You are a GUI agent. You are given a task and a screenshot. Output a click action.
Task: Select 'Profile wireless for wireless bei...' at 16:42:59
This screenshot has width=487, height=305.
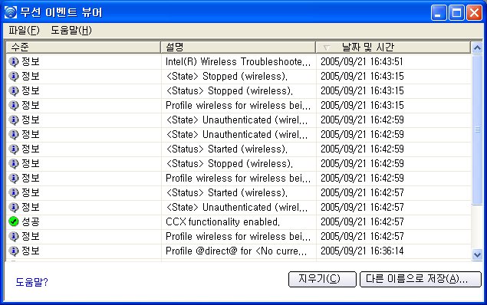click(x=238, y=178)
